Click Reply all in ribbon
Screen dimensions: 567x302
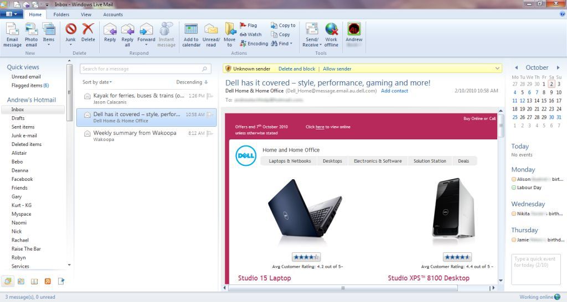127,35
